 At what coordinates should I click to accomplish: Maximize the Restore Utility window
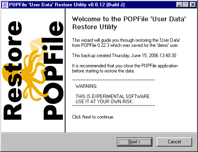186,5
